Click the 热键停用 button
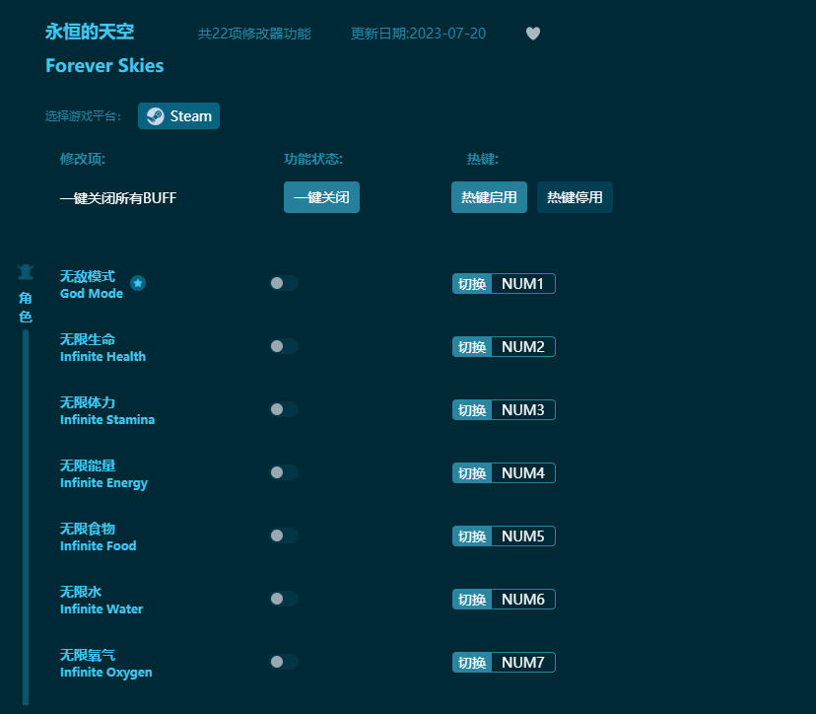816x714 pixels. 575,197
